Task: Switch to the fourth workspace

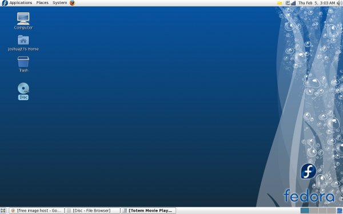Action: tap(331, 211)
